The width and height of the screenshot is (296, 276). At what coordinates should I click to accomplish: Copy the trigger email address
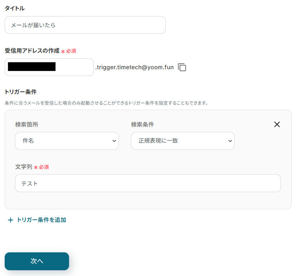click(182, 67)
